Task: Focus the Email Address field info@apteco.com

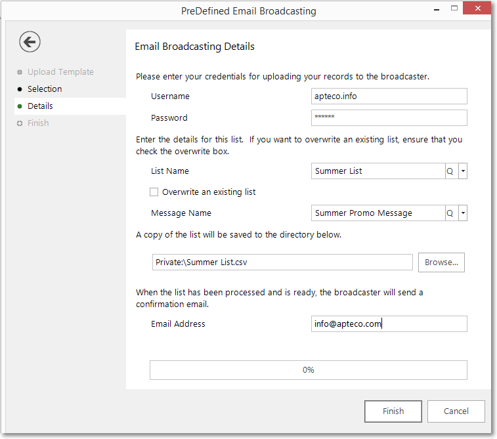Action: (389, 324)
